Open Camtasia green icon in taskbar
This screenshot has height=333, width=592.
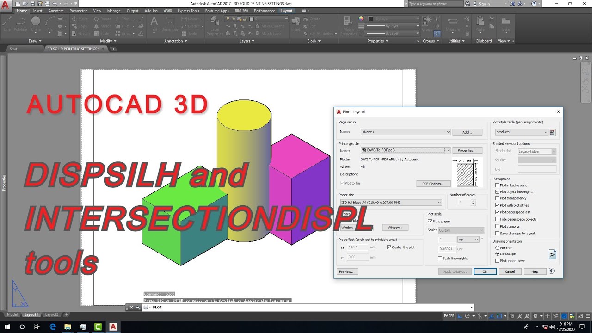(x=98, y=327)
